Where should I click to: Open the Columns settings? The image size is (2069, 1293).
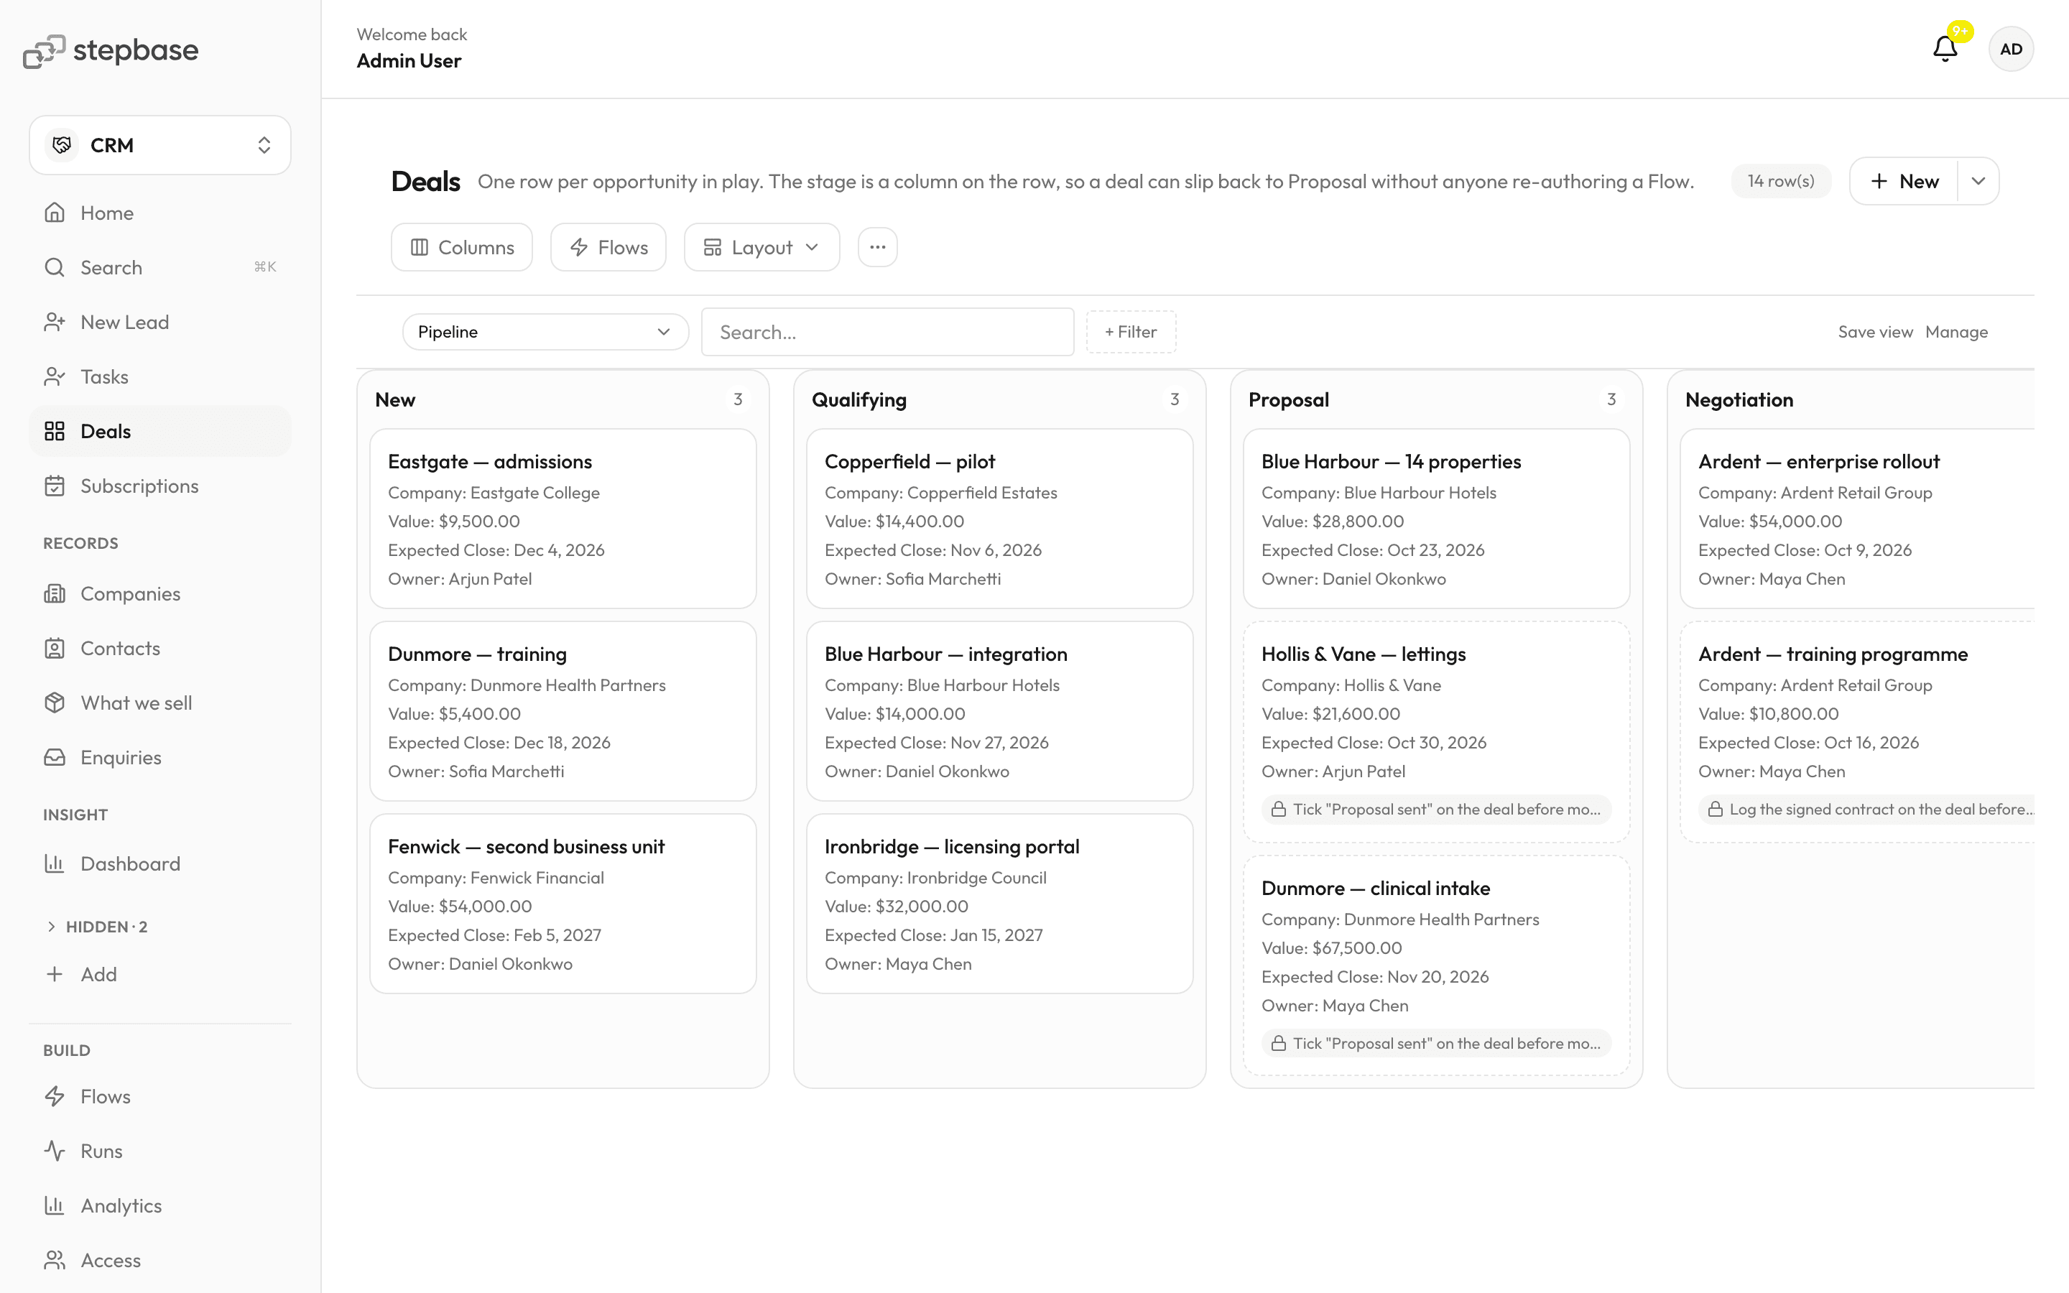tap(462, 247)
